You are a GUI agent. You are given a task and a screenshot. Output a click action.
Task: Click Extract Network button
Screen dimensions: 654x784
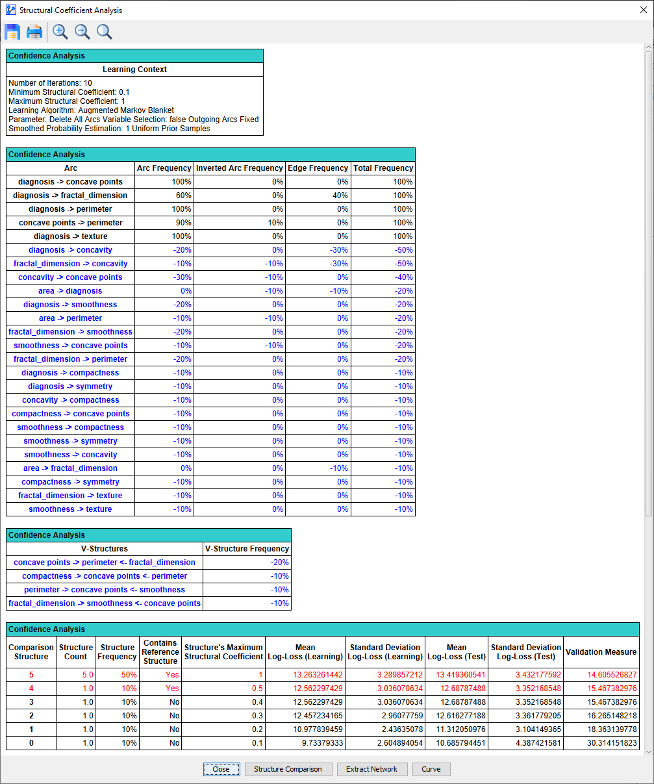click(x=371, y=769)
